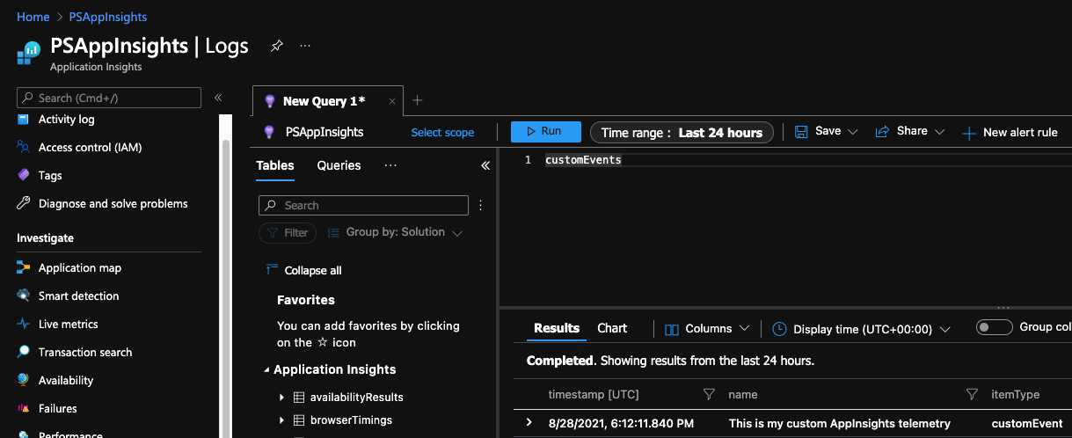Add a new query tab with plus
This screenshot has height=438, width=1072.
418,100
